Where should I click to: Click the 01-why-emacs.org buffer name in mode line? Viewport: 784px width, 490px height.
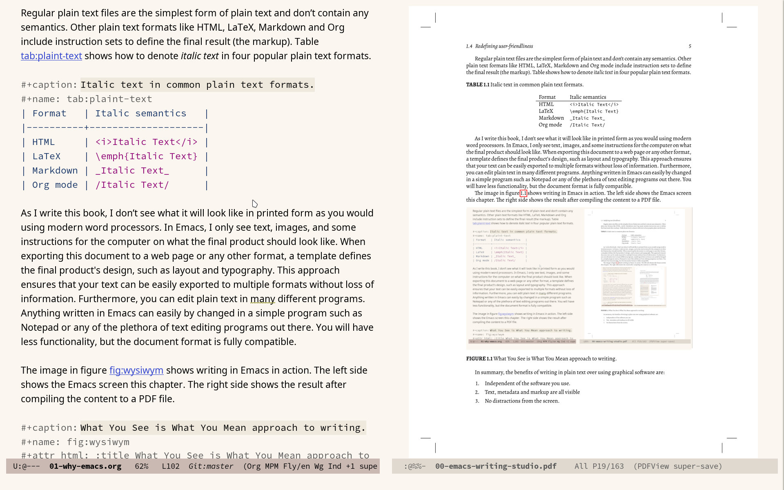[85, 466]
